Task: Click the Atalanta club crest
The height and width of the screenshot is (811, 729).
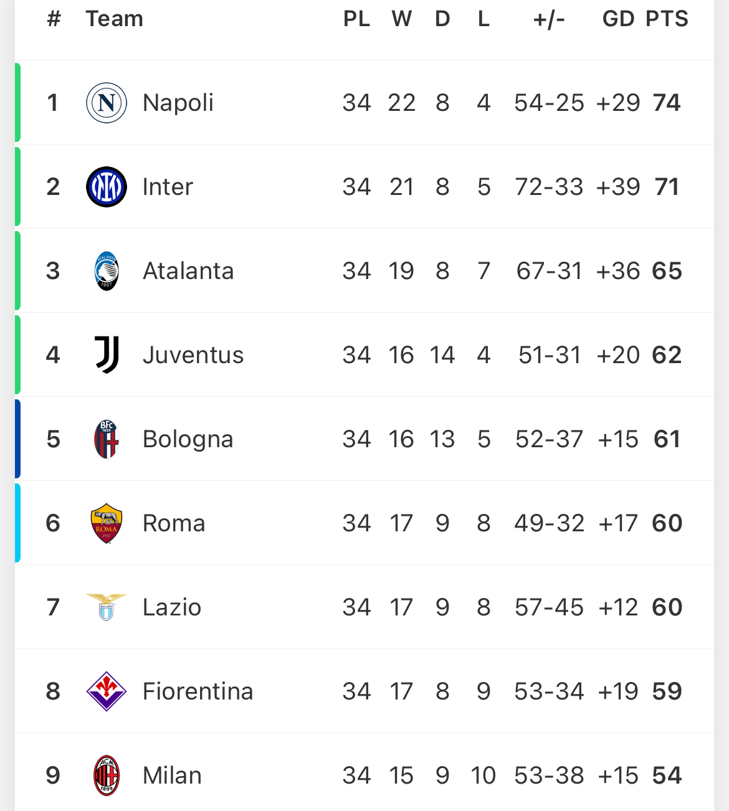Action: tap(107, 271)
